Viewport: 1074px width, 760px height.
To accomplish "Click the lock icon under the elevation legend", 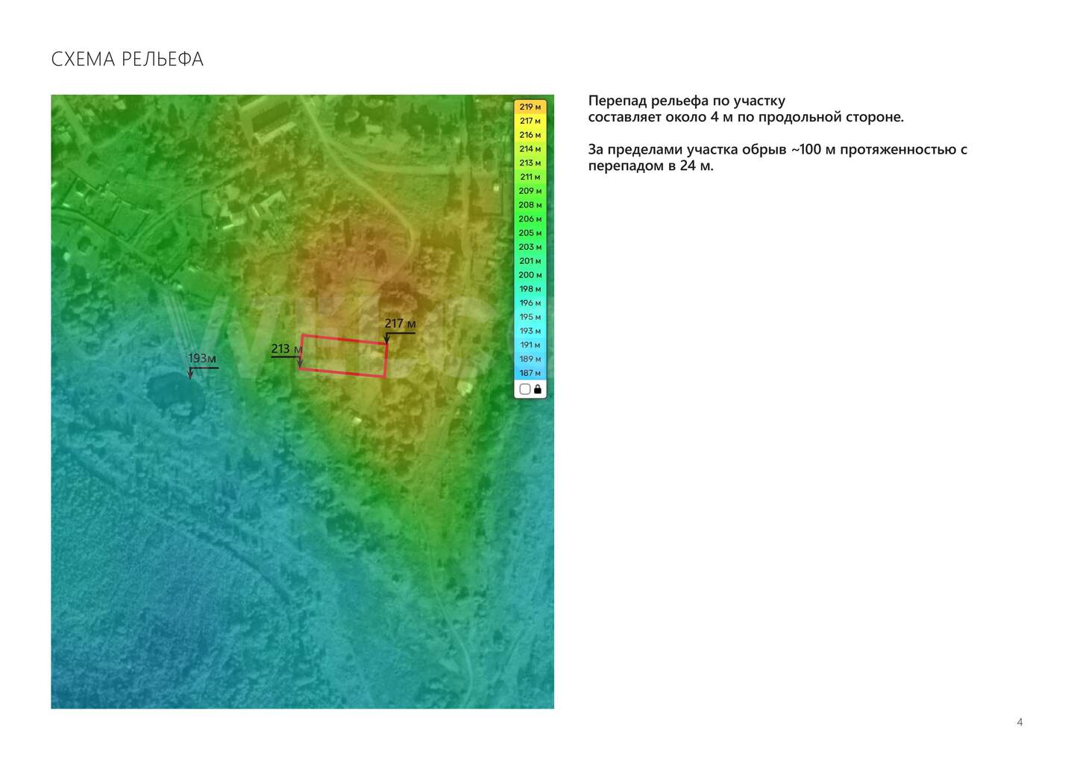I will click(x=538, y=389).
